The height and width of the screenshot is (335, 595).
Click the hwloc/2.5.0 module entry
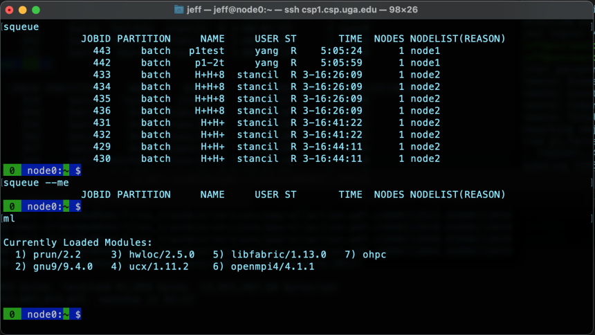click(x=162, y=255)
